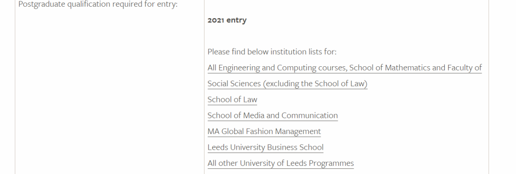
Task: Open School of Media and Communication list
Action: 272,115
